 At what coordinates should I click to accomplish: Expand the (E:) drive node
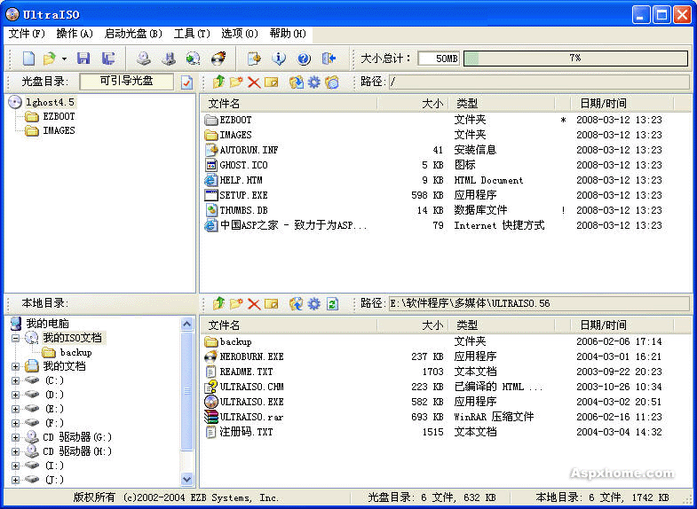[16, 409]
